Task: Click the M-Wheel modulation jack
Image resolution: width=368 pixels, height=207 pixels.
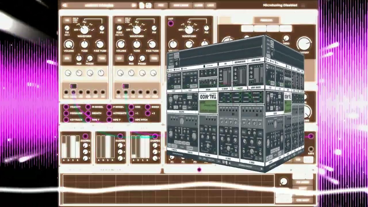Action: (x=88, y=107)
